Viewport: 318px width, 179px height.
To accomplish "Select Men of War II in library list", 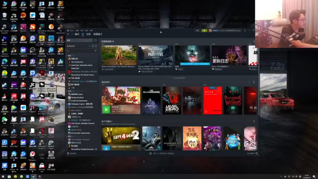I will coord(76,111).
